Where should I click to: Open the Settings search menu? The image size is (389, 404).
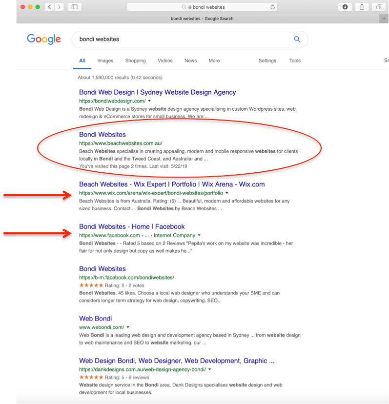coord(267,61)
